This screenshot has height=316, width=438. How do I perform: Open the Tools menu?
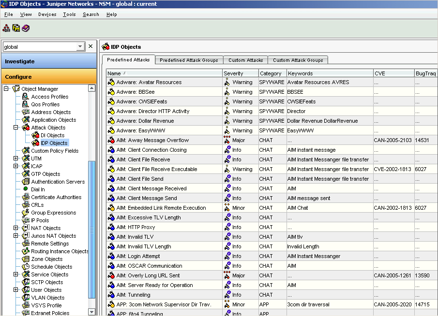pyautogui.click(x=69, y=14)
